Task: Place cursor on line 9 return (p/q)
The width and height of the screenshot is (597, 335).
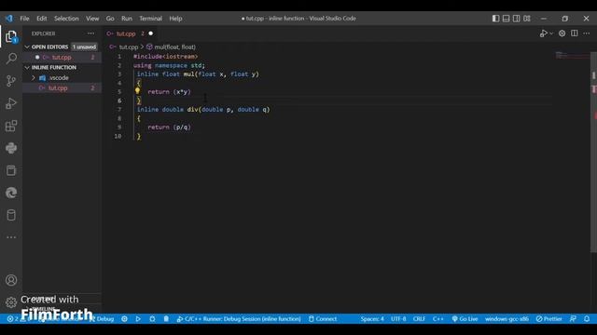Action: pos(169,127)
